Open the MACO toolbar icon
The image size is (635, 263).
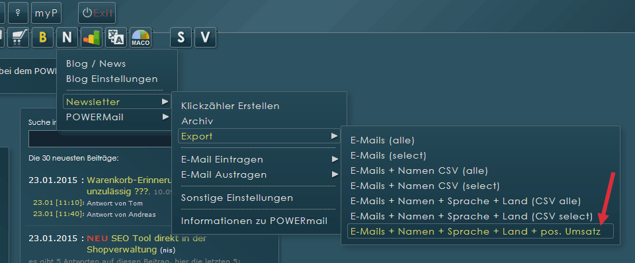[140, 38]
